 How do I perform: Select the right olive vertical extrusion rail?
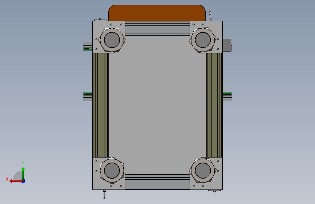(214, 105)
